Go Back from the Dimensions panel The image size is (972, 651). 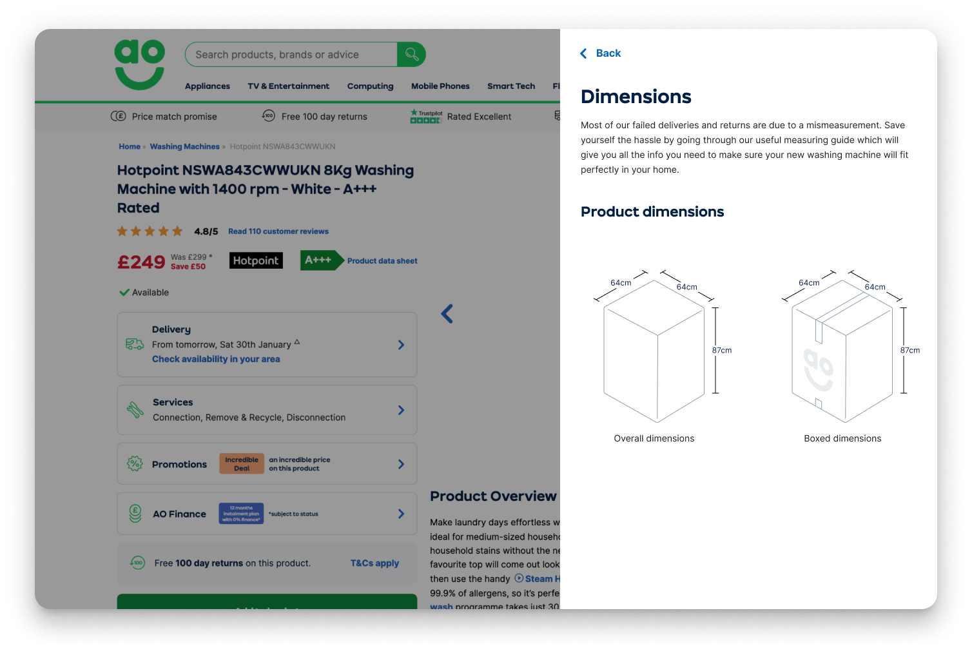tap(600, 53)
